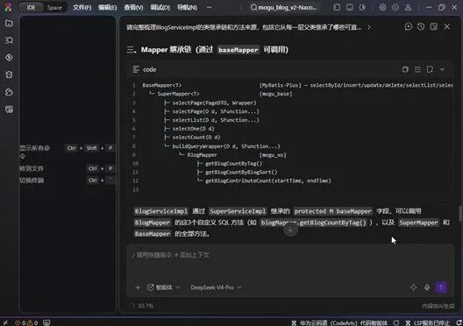Close the AI chat panel
The image size is (463, 326).
pyautogui.click(x=446, y=27)
